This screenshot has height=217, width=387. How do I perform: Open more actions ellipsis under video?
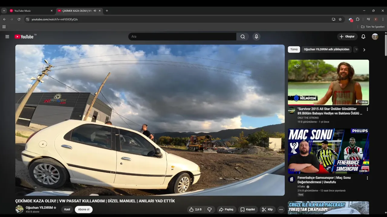(x=281, y=209)
